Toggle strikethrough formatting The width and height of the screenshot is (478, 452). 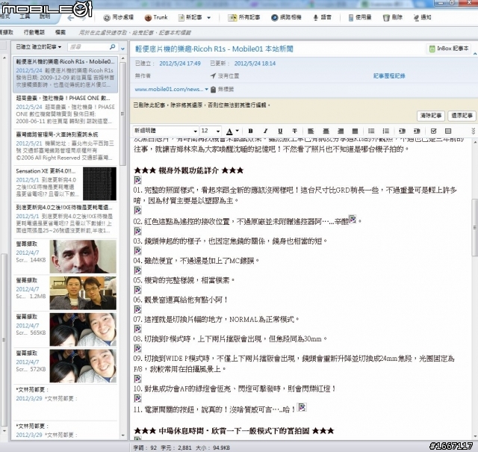click(294, 131)
